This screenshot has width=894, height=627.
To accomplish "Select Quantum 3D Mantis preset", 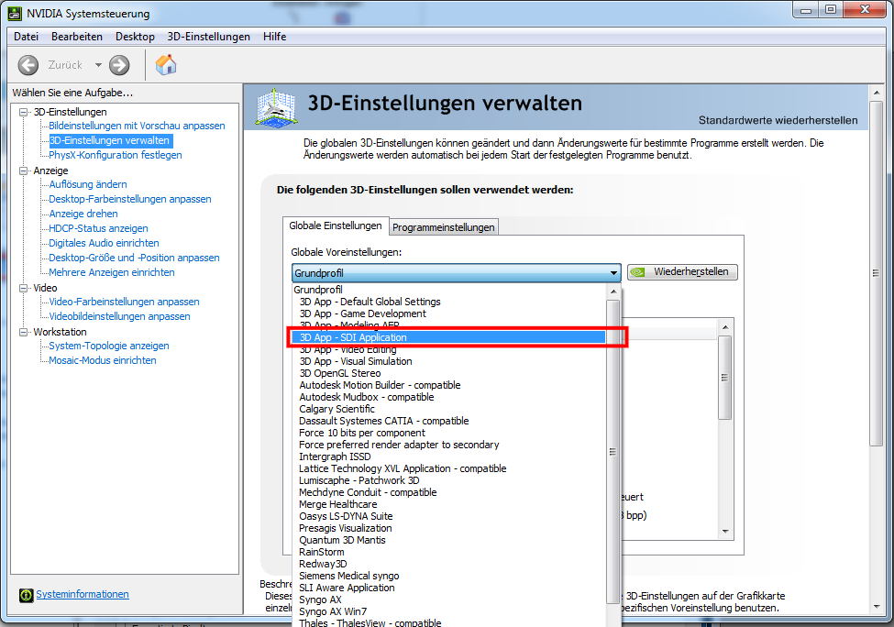I will coord(448,540).
